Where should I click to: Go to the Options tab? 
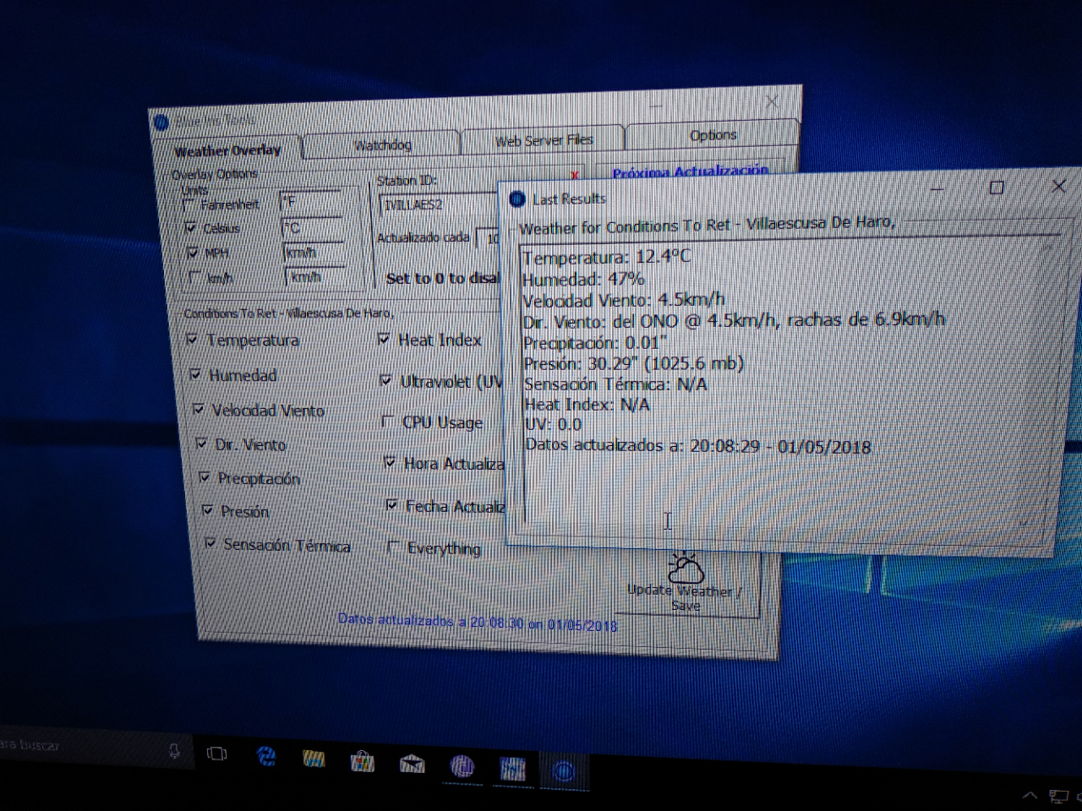(712, 135)
